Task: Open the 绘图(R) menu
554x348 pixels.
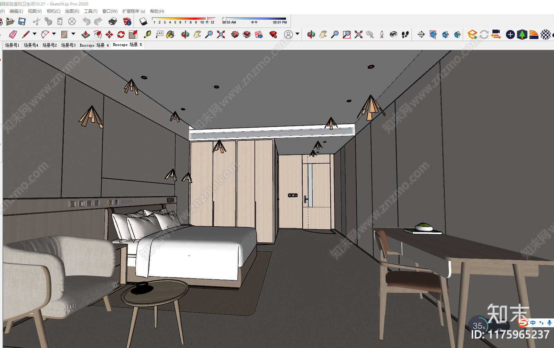Action: (72, 11)
